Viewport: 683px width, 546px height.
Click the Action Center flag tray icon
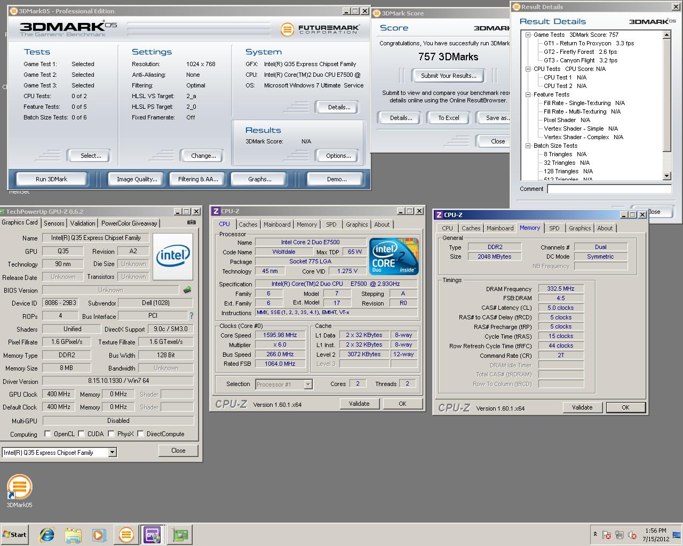607,535
